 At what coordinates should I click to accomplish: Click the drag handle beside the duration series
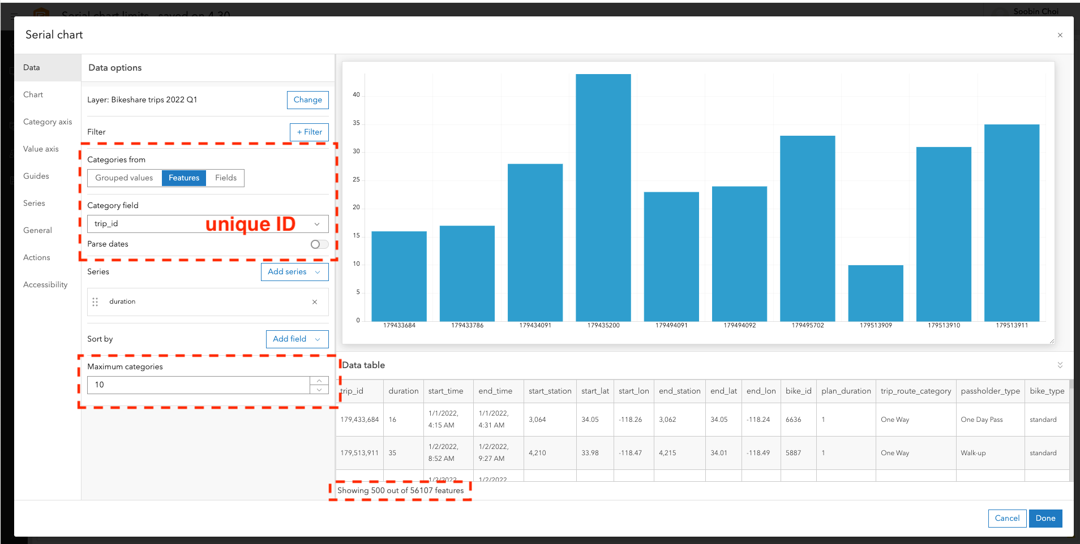[x=96, y=301]
